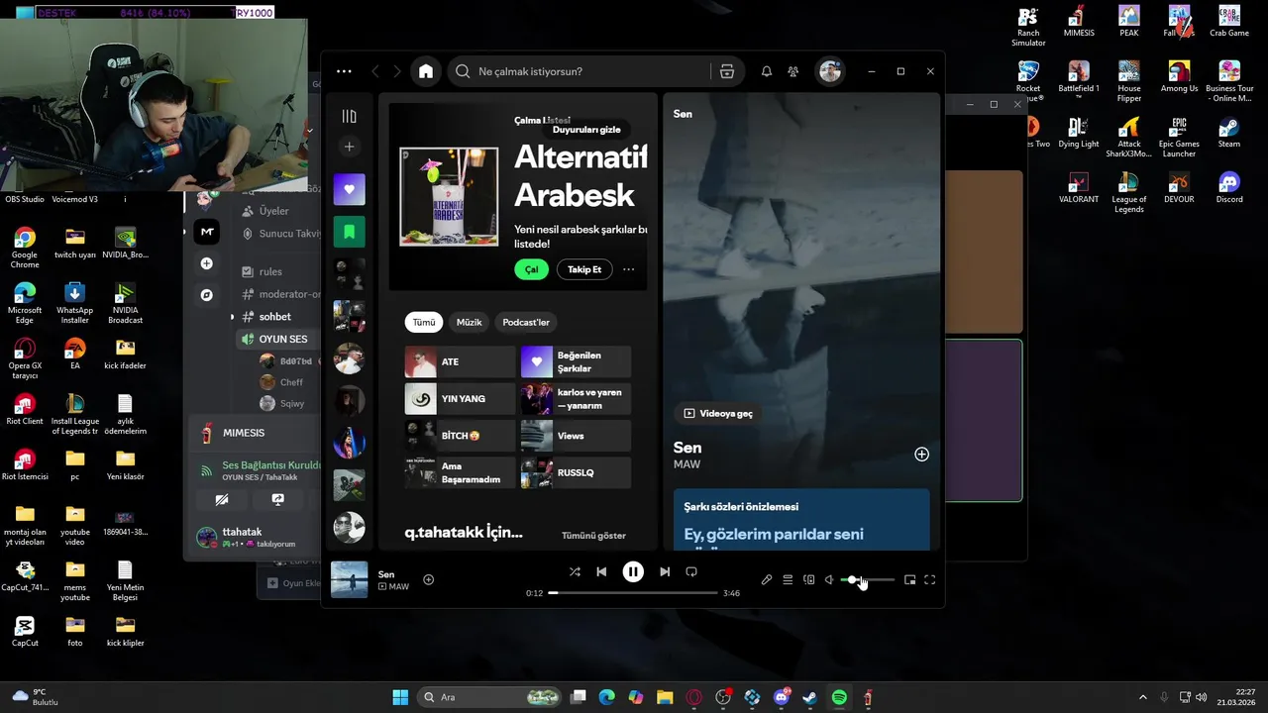Viewport: 1268px width, 713px height.
Task: Open Liked Songs in the sidebar
Action: pyautogui.click(x=349, y=189)
